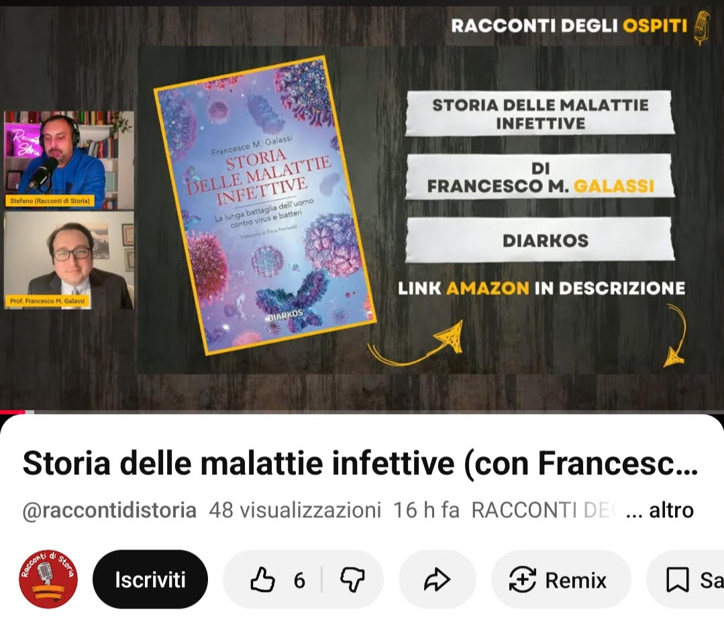This screenshot has width=724, height=620.
Task: Open the @raccontidistoria channel link
Action: point(109,511)
